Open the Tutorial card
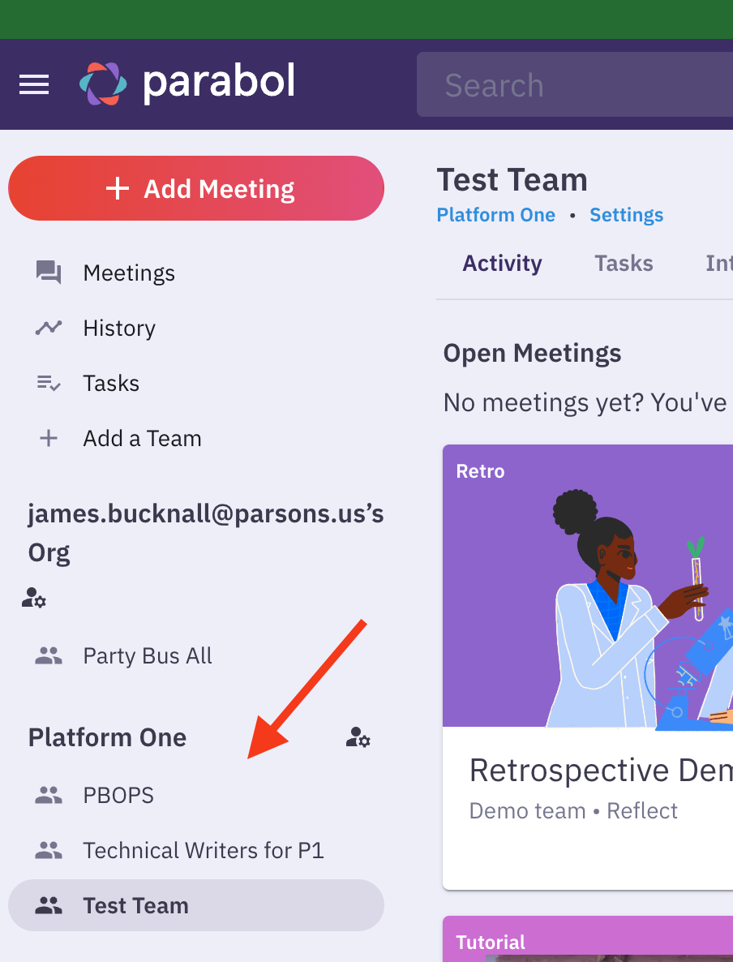 pyautogui.click(x=588, y=941)
